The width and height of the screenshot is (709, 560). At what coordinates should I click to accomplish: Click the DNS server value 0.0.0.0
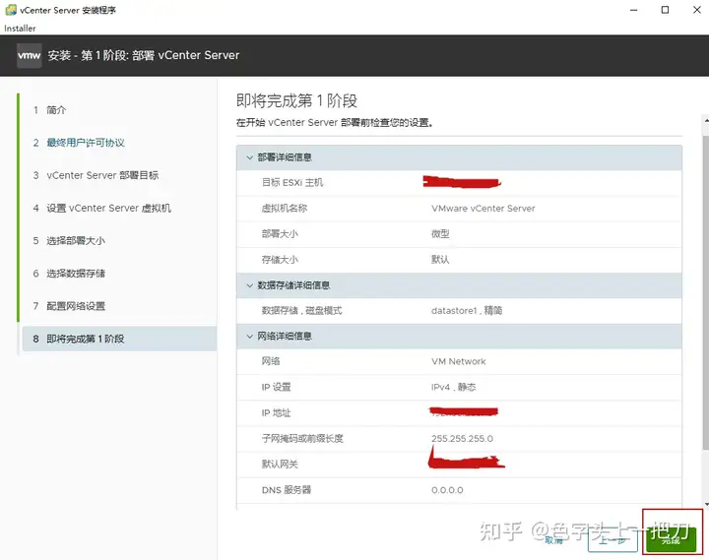pyautogui.click(x=447, y=490)
